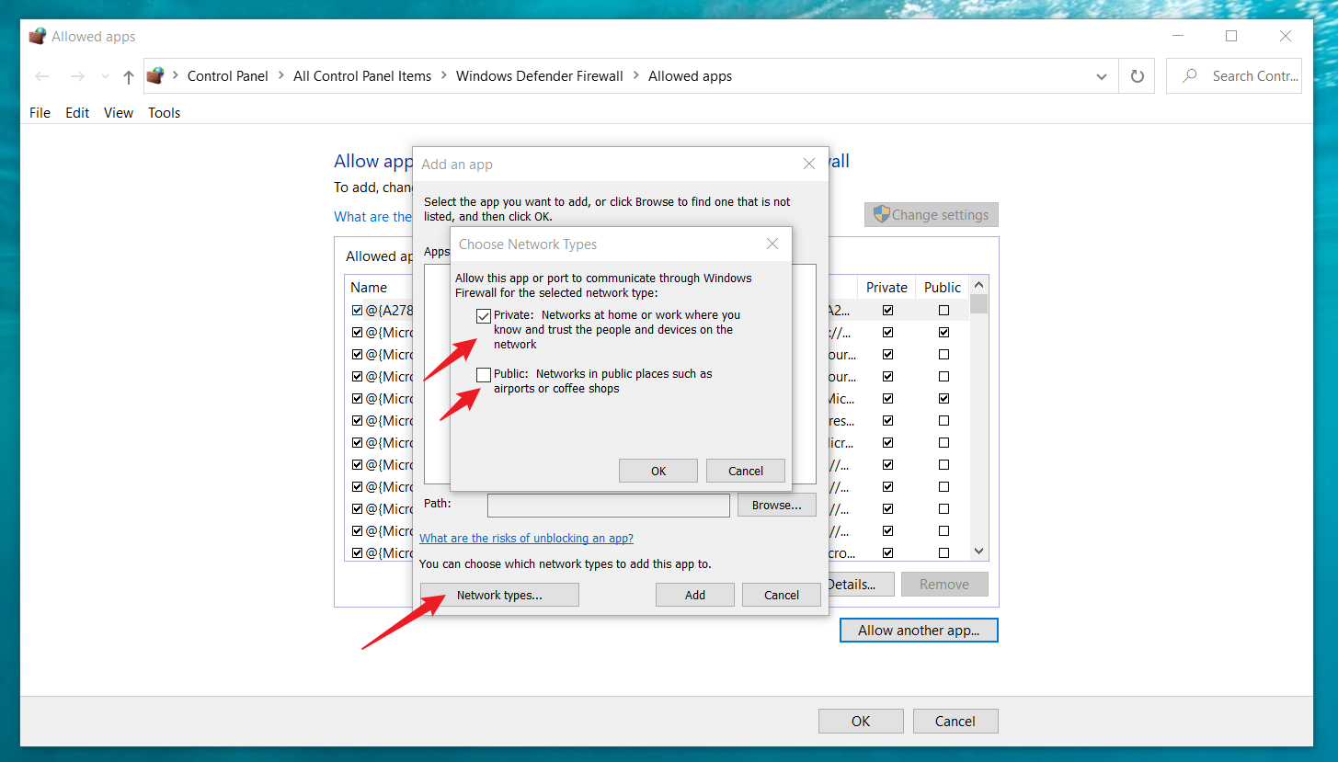Click Cancel at the window bottom
The width and height of the screenshot is (1338, 762).
pos(955,721)
